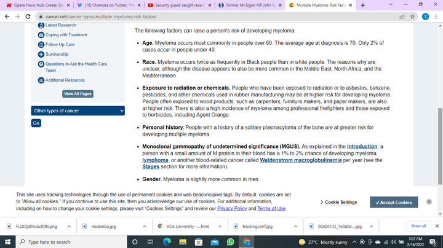Click the page vertical scrollbar thumb

(440, 146)
